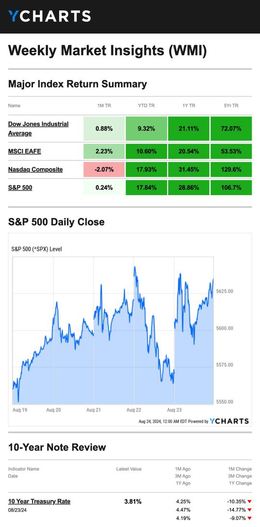Open the S&P 500 index link
The image size is (260, 527).
coord(20,187)
